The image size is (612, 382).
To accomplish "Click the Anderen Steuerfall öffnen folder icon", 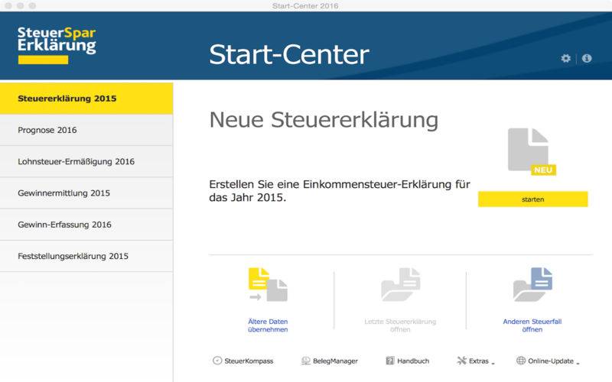I will point(532,286).
